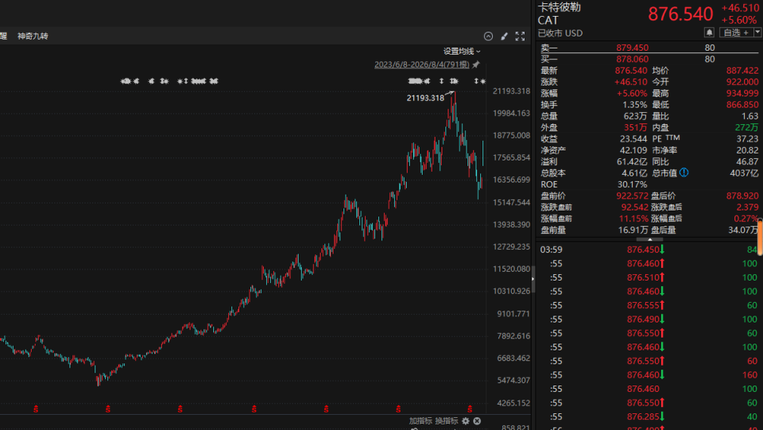Click the 量比 value 1.63
Viewport: 763px width, 430px height.
[749, 116]
